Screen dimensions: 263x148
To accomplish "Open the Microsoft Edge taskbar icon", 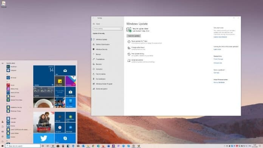I will click(x=73, y=146).
